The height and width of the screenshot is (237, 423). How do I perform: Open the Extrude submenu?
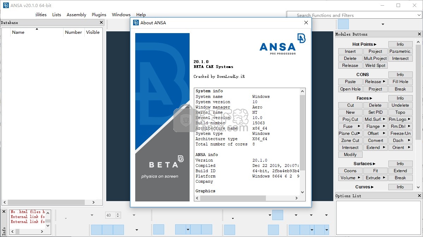pos(375,177)
